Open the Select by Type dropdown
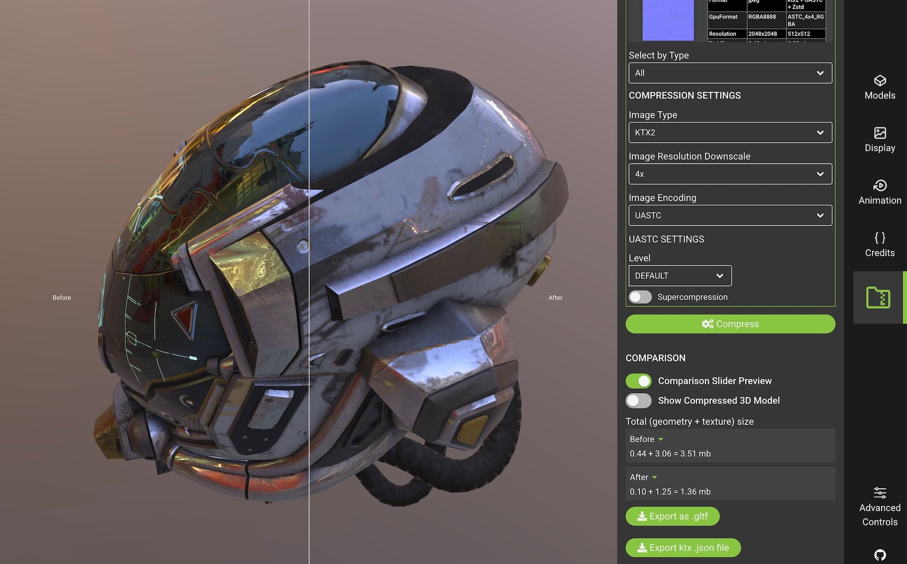The height and width of the screenshot is (564, 907). click(x=730, y=73)
